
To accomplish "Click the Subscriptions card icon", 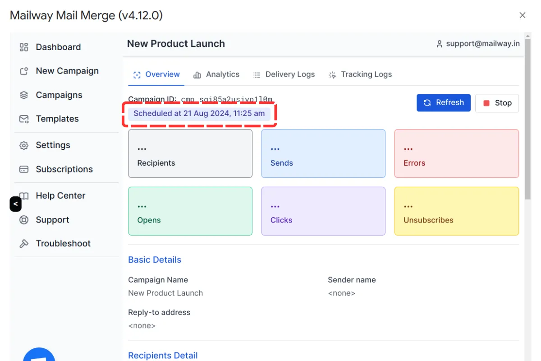I will point(24,170).
